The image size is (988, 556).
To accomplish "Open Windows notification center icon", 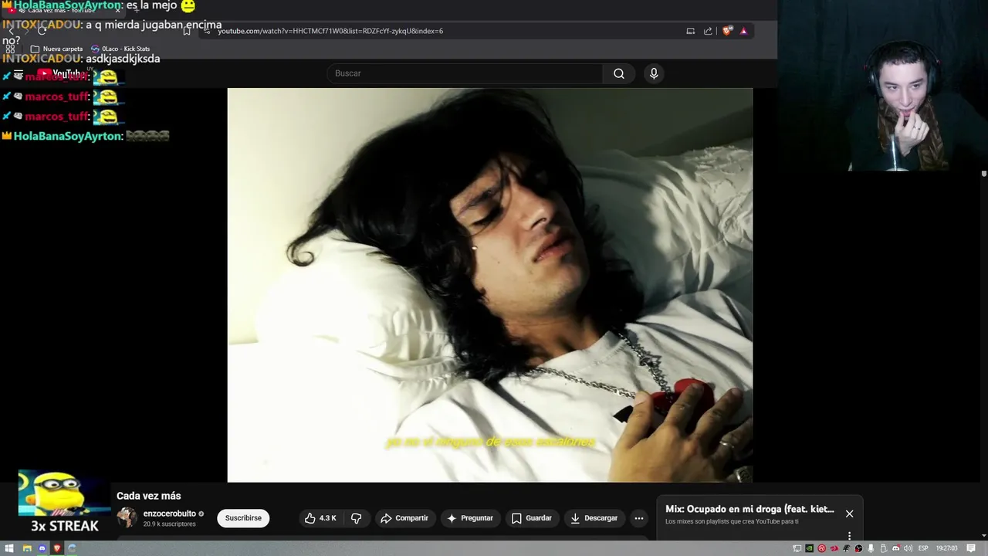I will pyautogui.click(x=971, y=548).
